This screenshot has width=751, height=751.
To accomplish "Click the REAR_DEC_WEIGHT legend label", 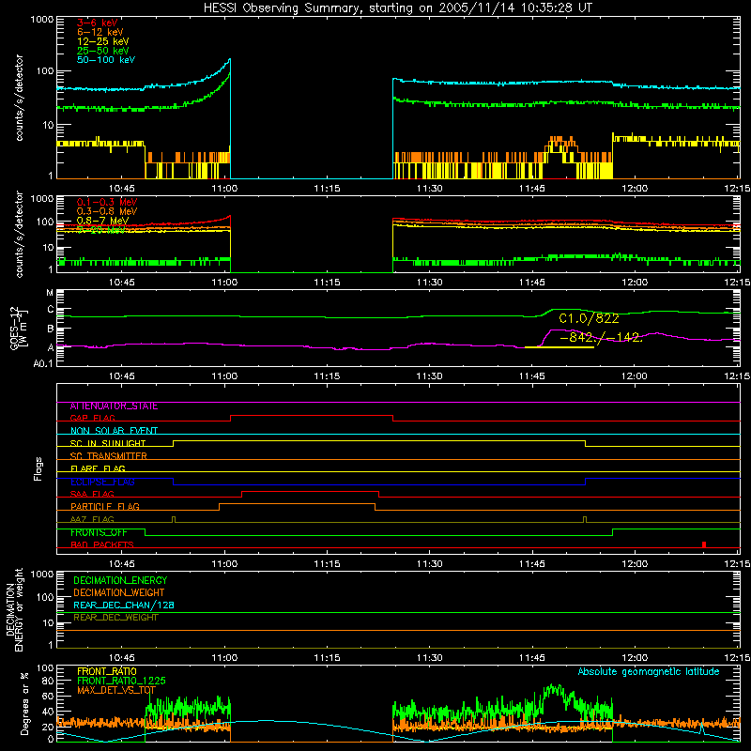I will (x=115, y=618).
